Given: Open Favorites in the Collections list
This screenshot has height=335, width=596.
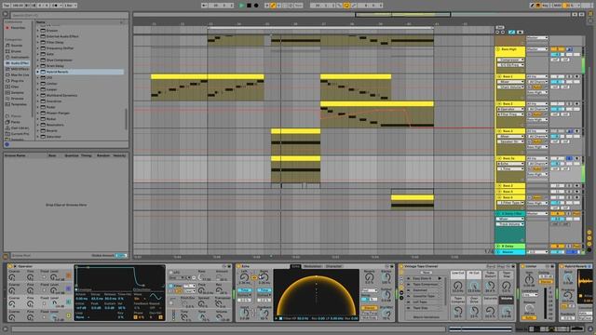Looking at the screenshot, I should tap(18, 28).
